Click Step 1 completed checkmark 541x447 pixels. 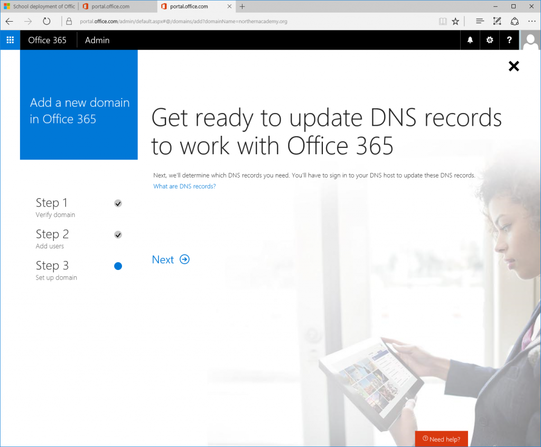pos(118,203)
